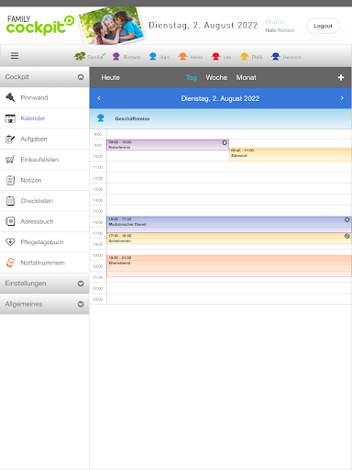Click the round icon on Notartermin event
Viewport: 352px width, 470px height.
click(225, 142)
